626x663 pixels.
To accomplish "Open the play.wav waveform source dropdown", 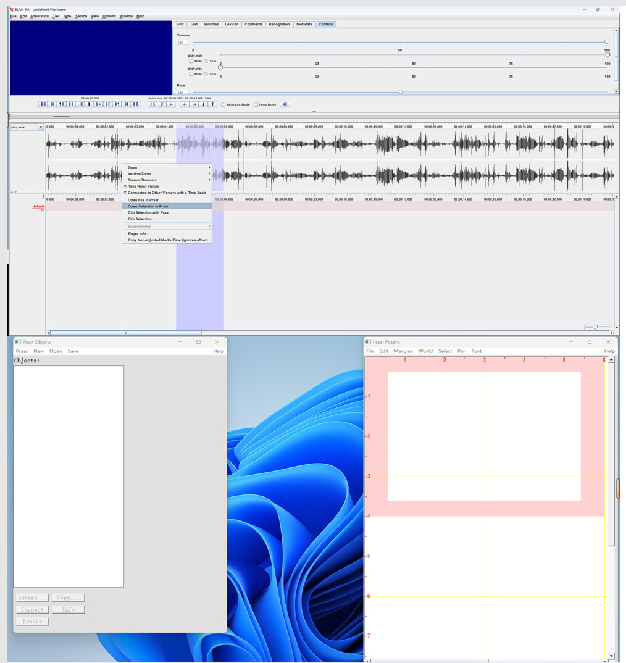I will pos(41,127).
